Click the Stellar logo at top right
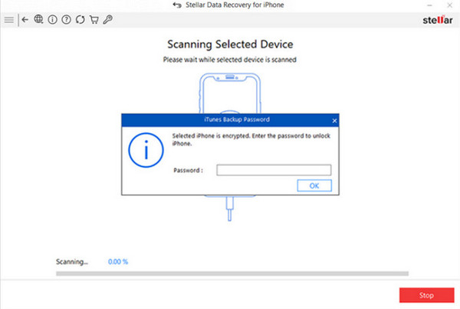This screenshot has height=309, width=460. coord(438,20)
